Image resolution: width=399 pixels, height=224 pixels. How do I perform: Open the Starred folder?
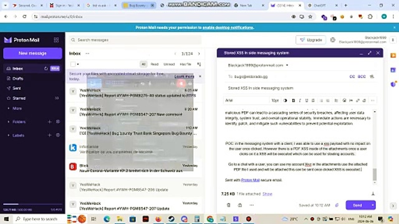coord(19,98)
